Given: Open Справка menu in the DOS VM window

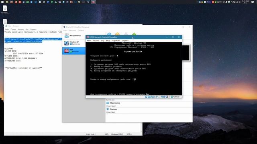Looking at the screenshot, I should (125, 40).
